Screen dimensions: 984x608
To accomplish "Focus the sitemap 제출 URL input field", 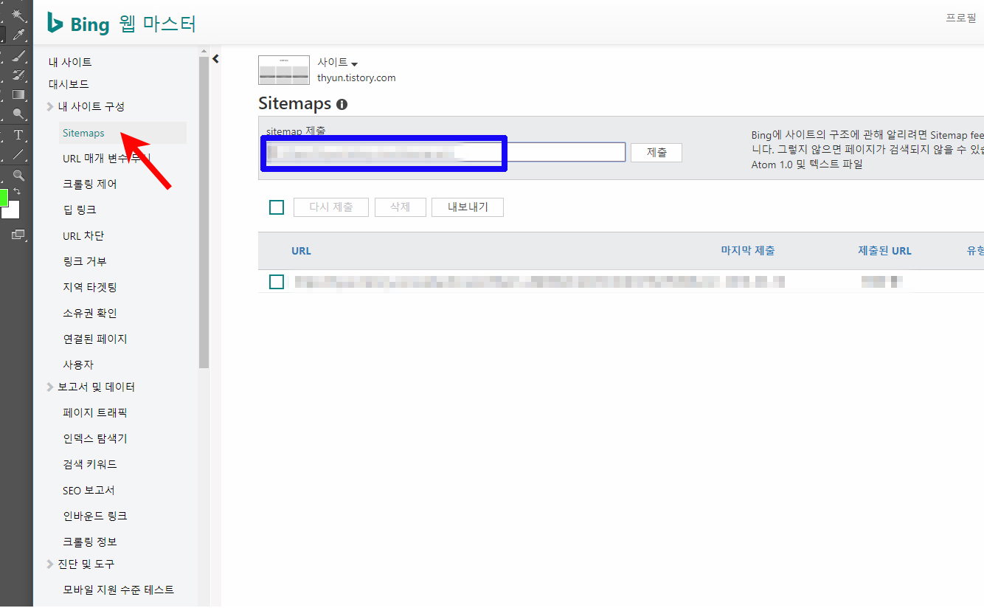I will 445,153.
